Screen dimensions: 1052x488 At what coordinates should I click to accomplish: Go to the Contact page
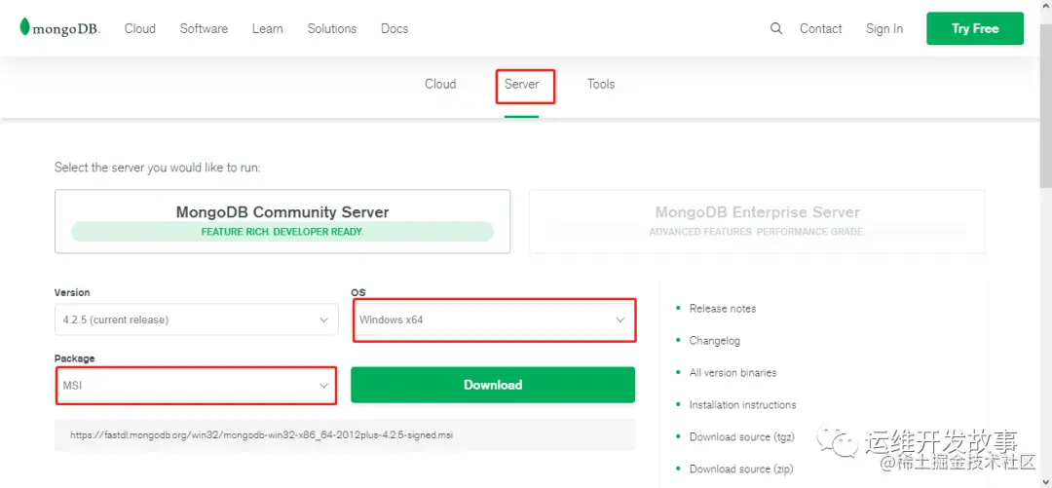coord(820,28)
